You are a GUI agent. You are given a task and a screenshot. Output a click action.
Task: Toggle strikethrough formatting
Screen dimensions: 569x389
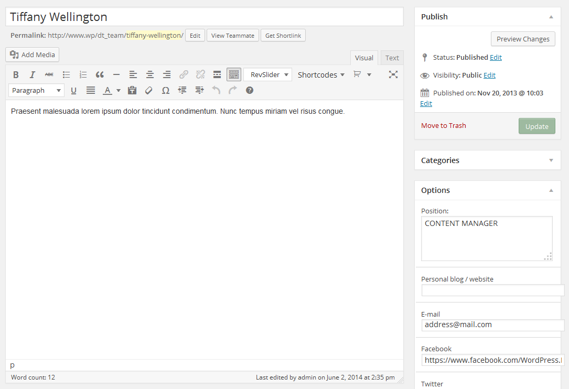(x=49, y=75)
